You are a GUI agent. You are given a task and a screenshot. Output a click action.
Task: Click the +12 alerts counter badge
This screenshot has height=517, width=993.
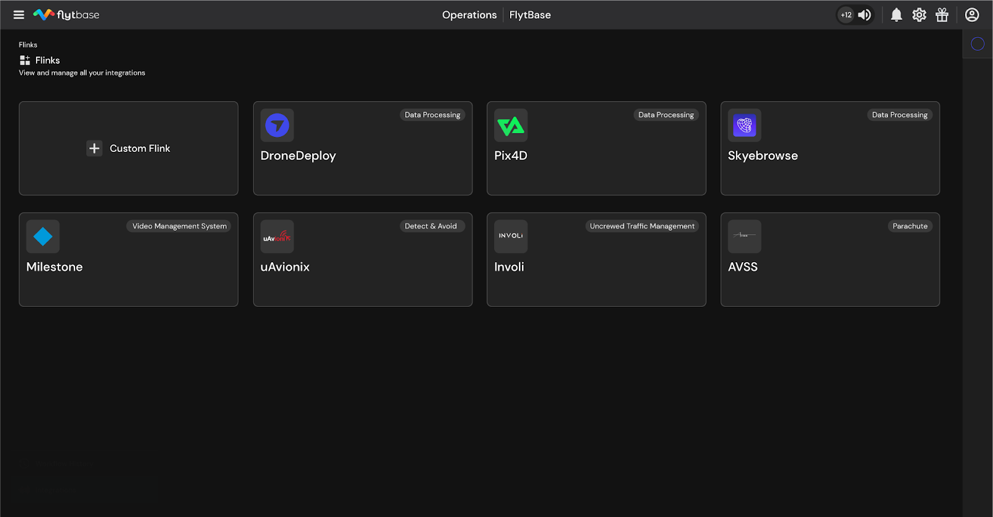coord(846,15)
